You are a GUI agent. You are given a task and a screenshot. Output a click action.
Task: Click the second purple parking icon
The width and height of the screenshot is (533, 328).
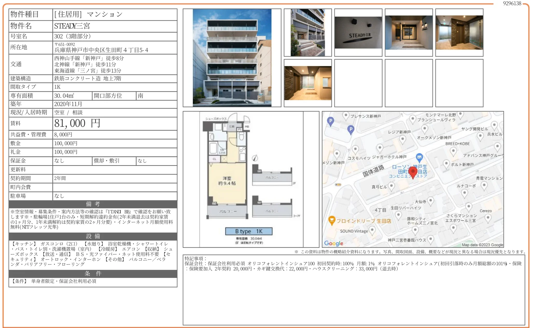350,129
